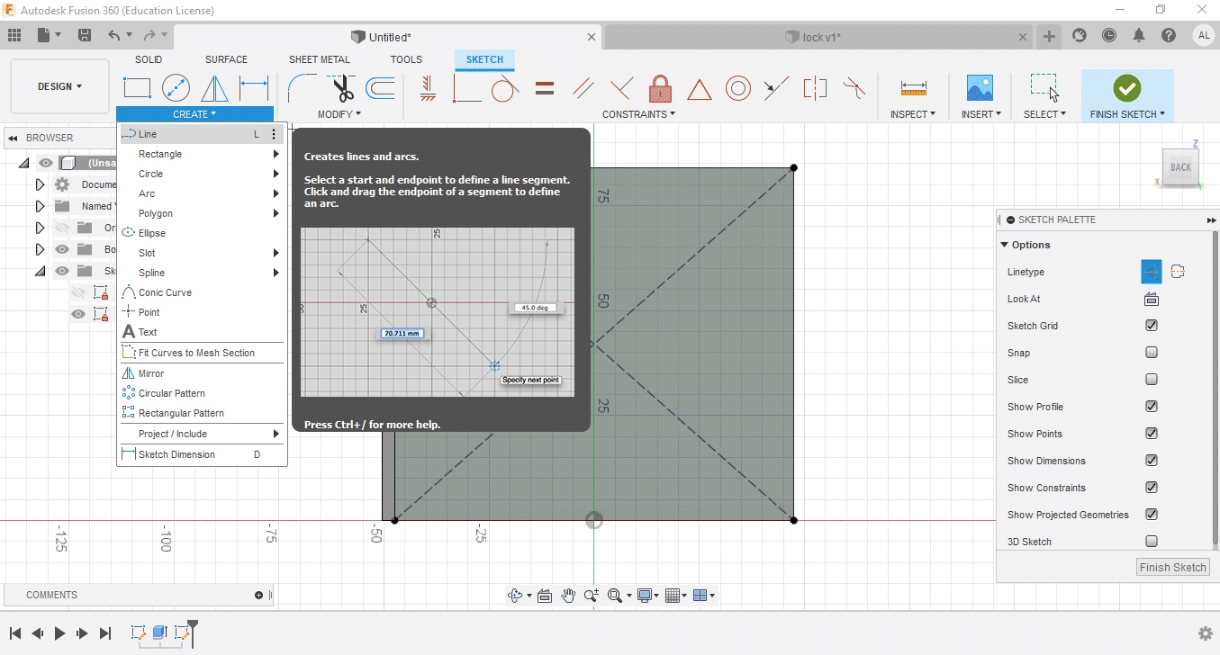This screenshot has width=1220, height=655.
Task: Select Mirror from the Create menu
Action: [151, 373]
